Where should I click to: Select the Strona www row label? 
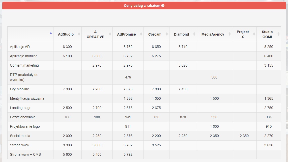pos(19,145)
